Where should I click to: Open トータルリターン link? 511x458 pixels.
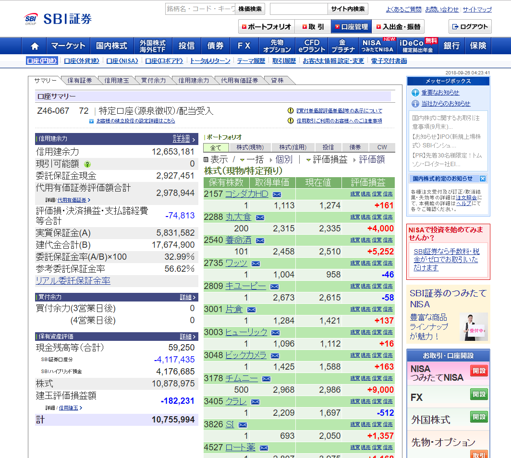(210, 61)
